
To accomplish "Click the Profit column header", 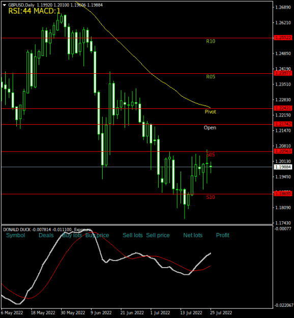I will tap(223, 235).
